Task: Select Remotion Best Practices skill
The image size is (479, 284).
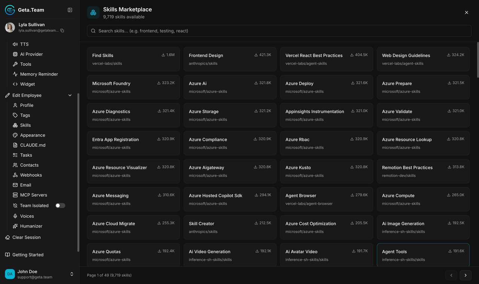Action: coord(423,171)
